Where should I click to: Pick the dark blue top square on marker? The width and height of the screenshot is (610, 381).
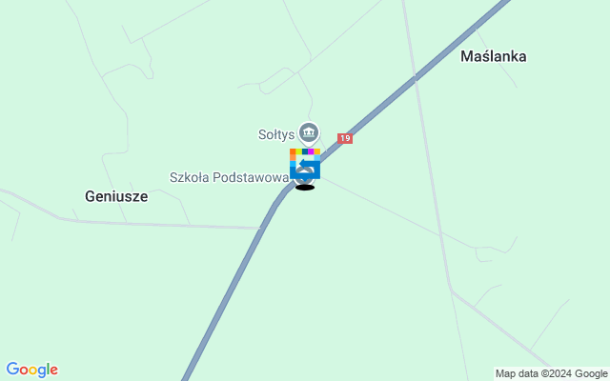click(x=305, y=151)
